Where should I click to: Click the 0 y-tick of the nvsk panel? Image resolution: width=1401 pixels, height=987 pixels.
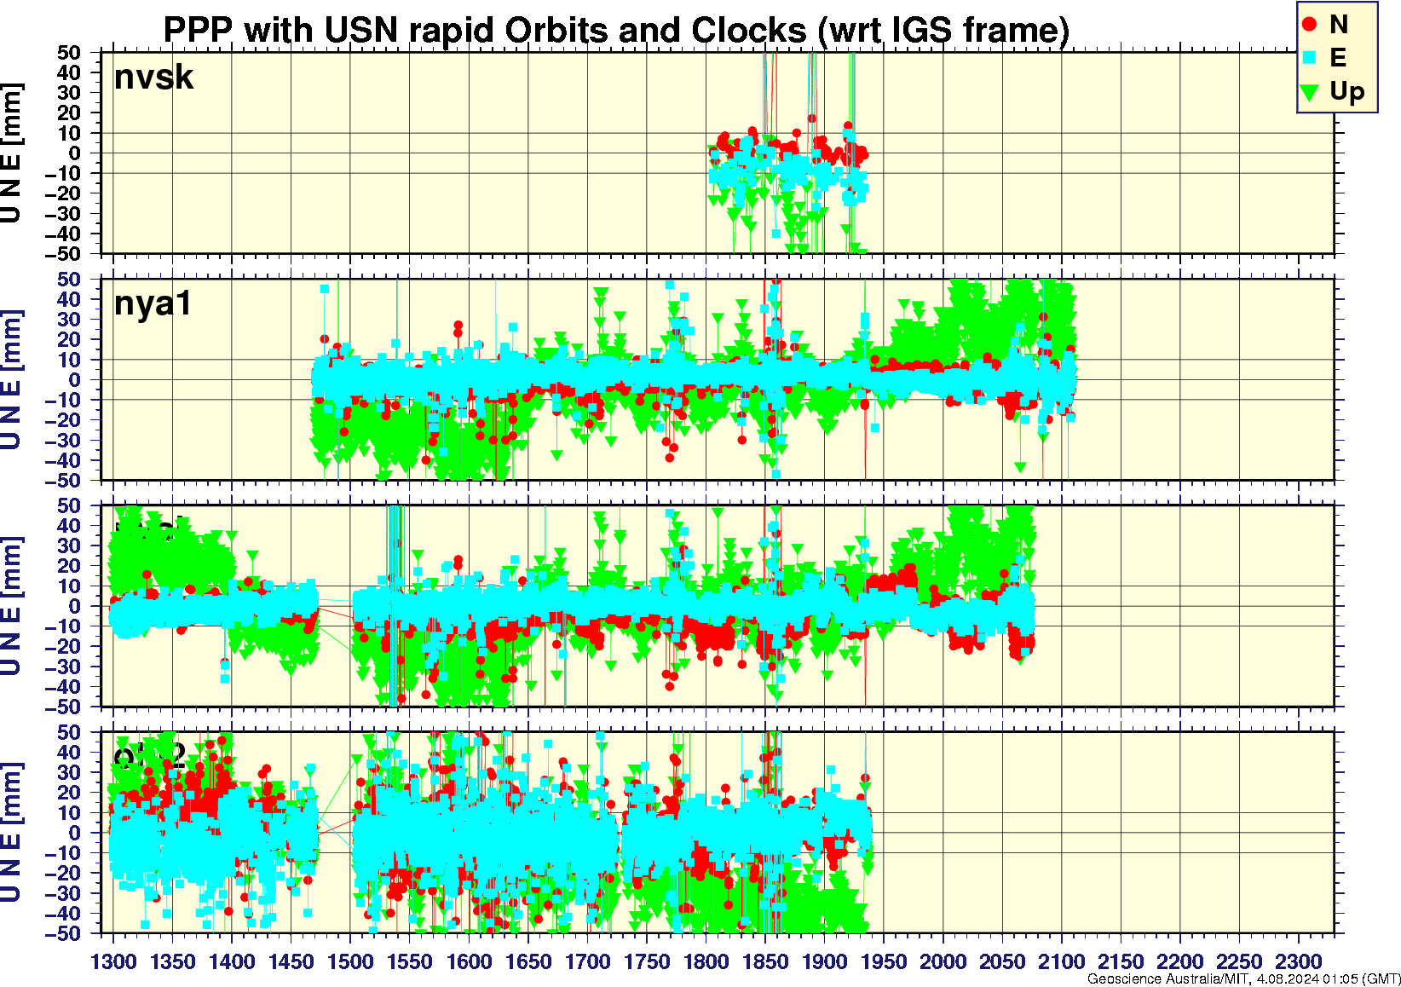pyautogui.click(x=76, y=153)
